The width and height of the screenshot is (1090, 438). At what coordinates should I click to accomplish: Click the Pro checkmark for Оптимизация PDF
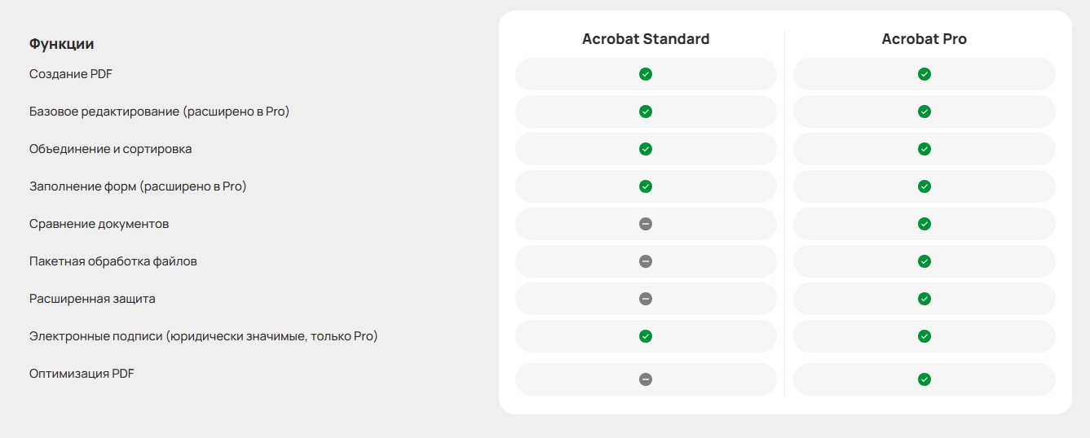pos(924,379)
